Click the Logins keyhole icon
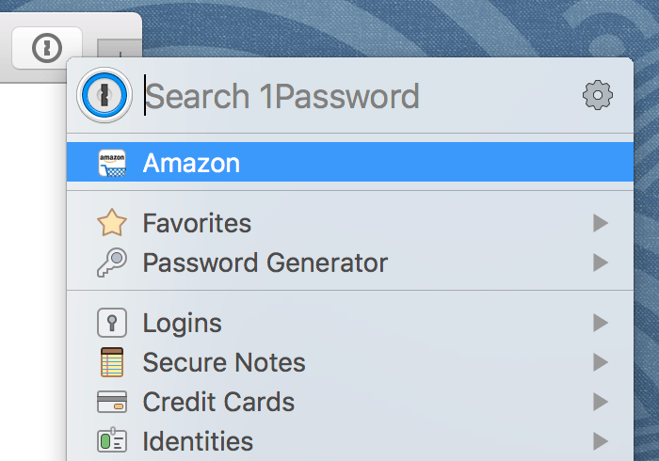659x461 pixels. (x=112, y=323)
